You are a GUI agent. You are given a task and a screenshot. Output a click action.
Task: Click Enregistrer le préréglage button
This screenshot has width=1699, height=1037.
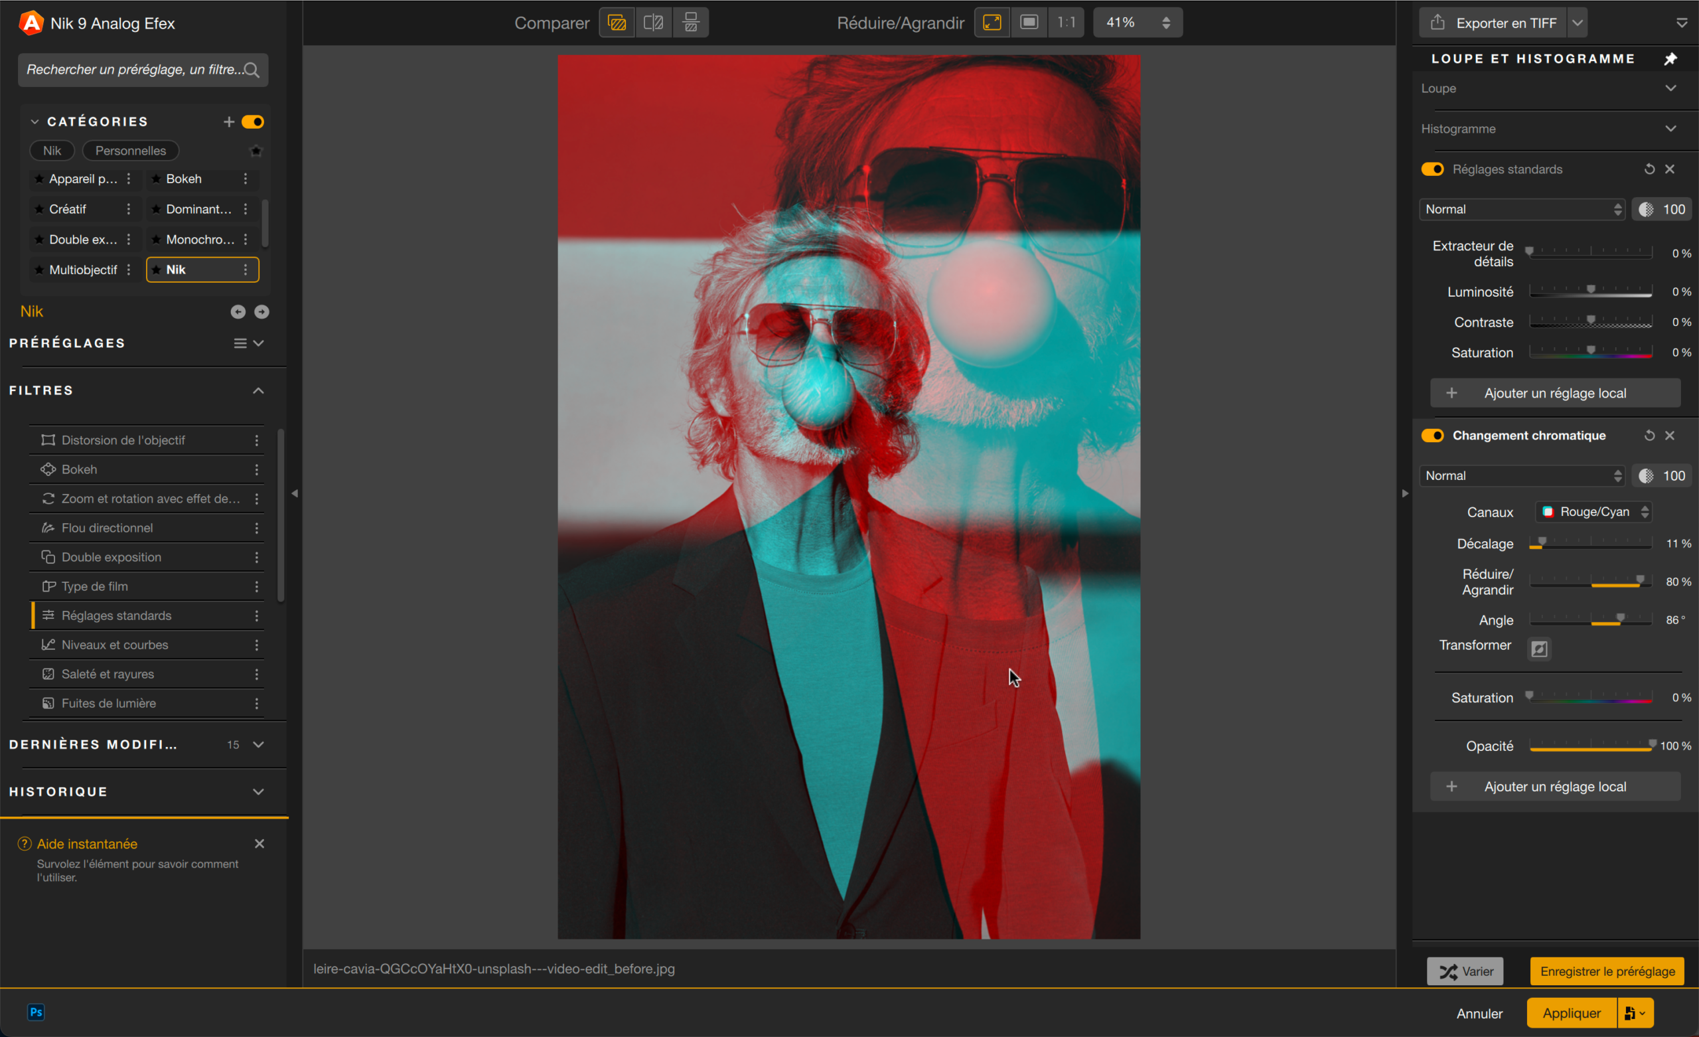coord(1607,971)
